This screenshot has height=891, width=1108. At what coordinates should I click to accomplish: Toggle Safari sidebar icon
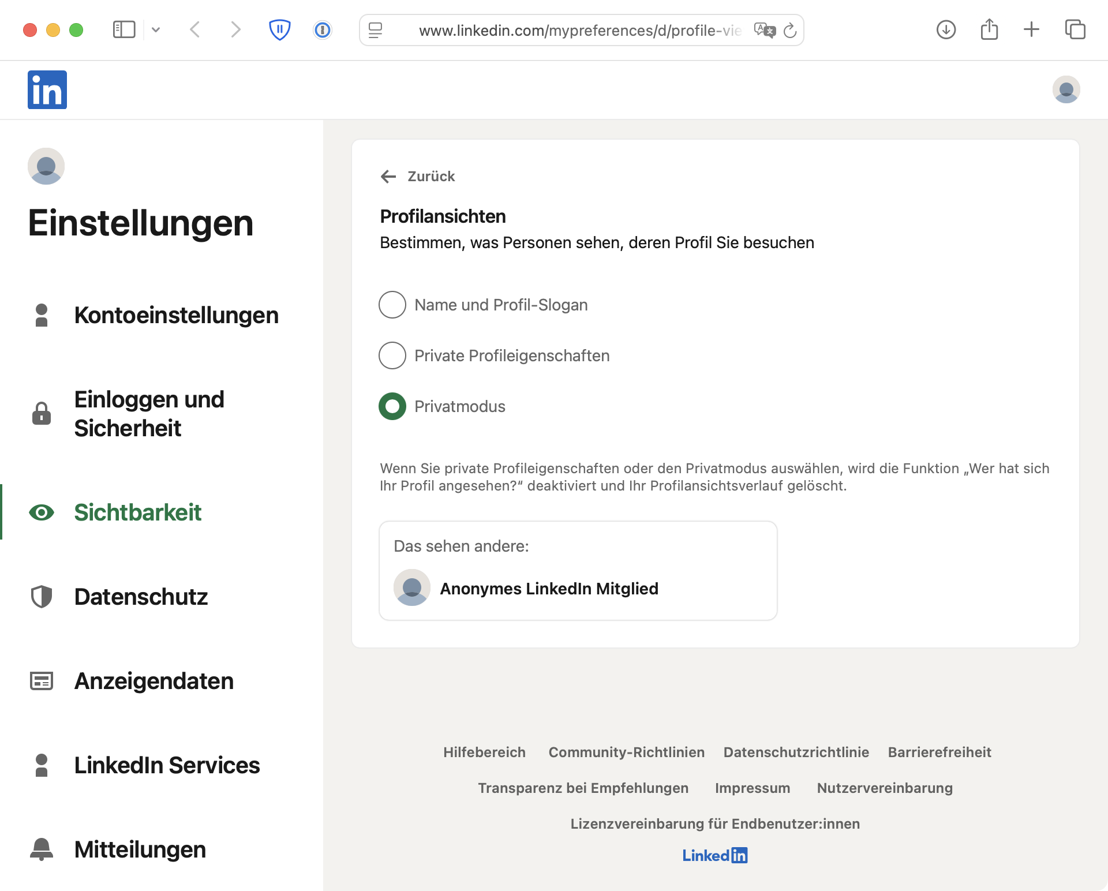click(x=124, y=30)
